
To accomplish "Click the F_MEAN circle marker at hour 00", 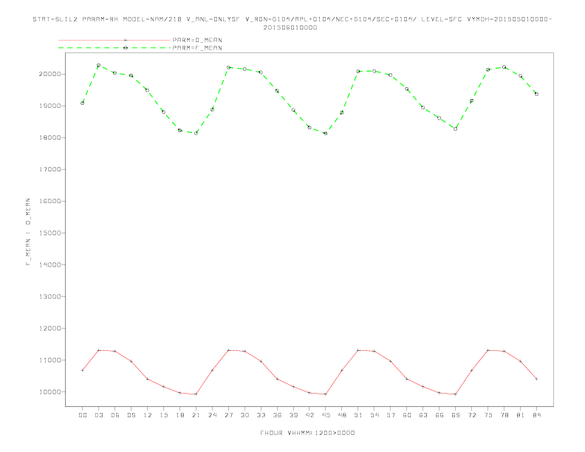I will (83, 103).
